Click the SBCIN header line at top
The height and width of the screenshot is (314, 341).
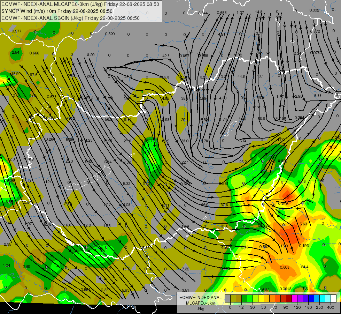[x=70, y=18]
